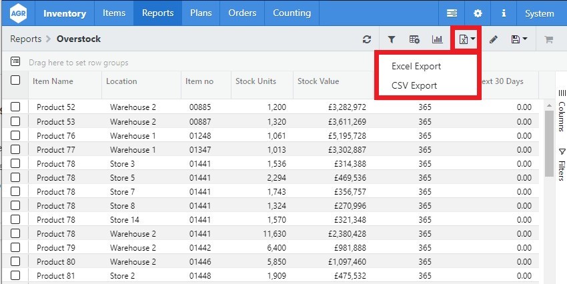Screen dimensions: 567x284
Task: Open the save disk dropdown
Action: 519,39
